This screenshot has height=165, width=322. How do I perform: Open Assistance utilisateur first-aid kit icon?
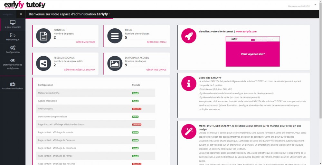pyautogui.click(x=13, y=84)
